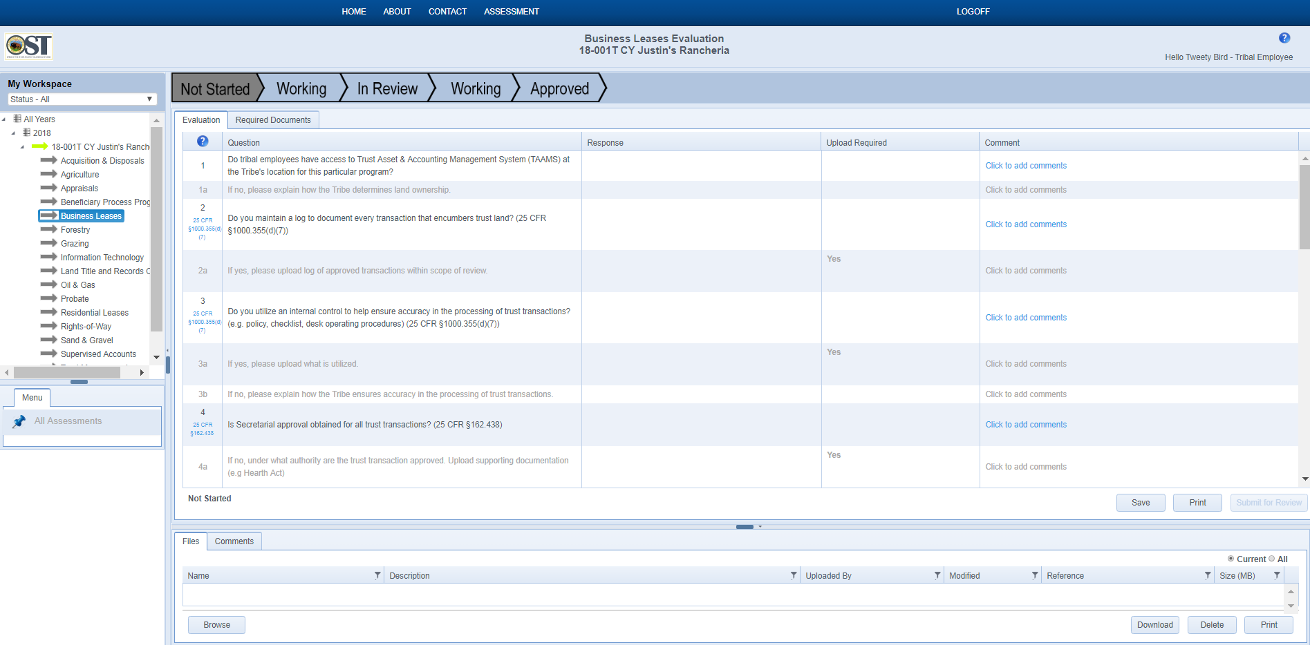Collapse the All Years tree node

coord(4,119)
